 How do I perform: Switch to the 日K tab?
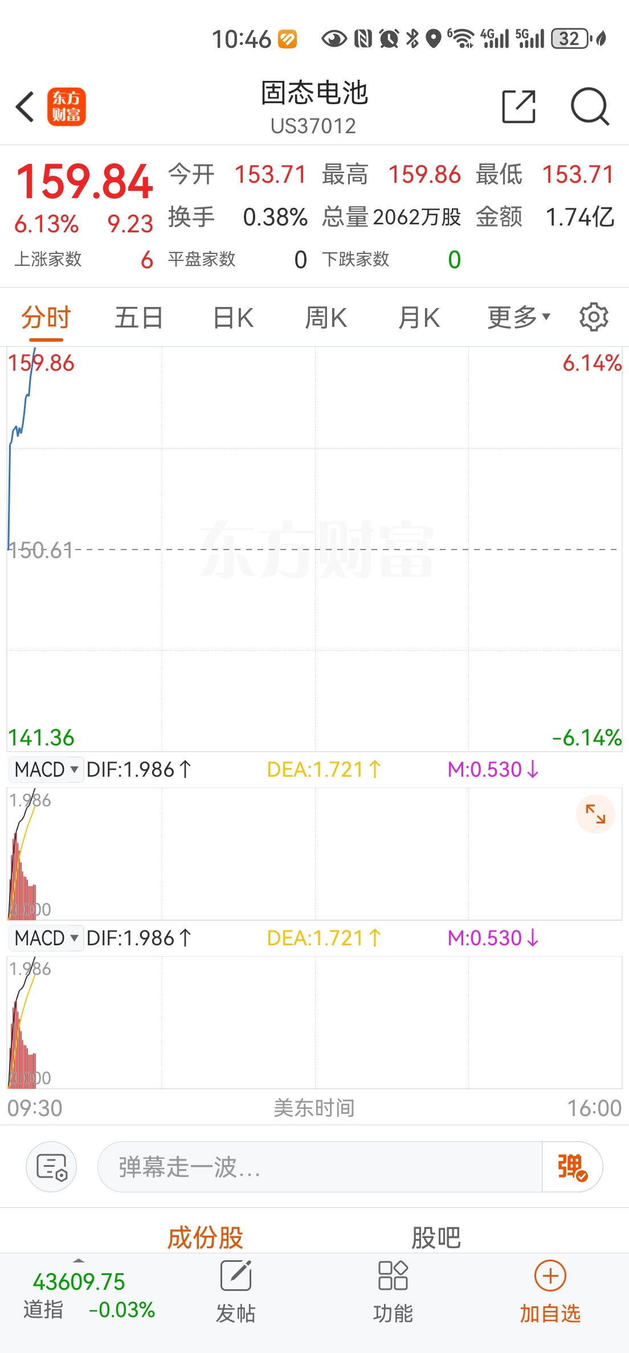[x=233, y=317]
